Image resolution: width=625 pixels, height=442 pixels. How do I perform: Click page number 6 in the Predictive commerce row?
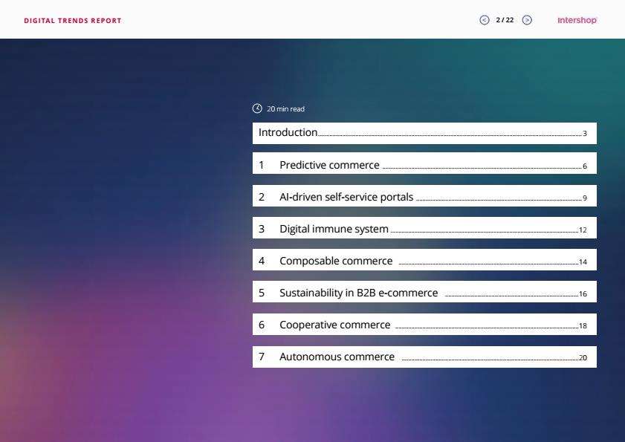[585, 166]
